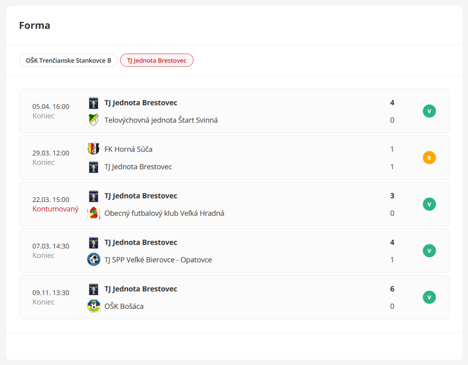
Task: Click score 3 in Veľká Hradná match
Action: point(392,196)
